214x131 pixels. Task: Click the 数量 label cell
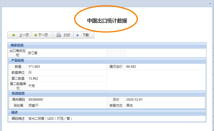click(x=18, y=67)
